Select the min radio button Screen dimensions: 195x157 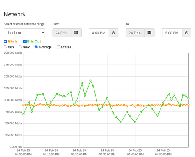tap(5, 47)
